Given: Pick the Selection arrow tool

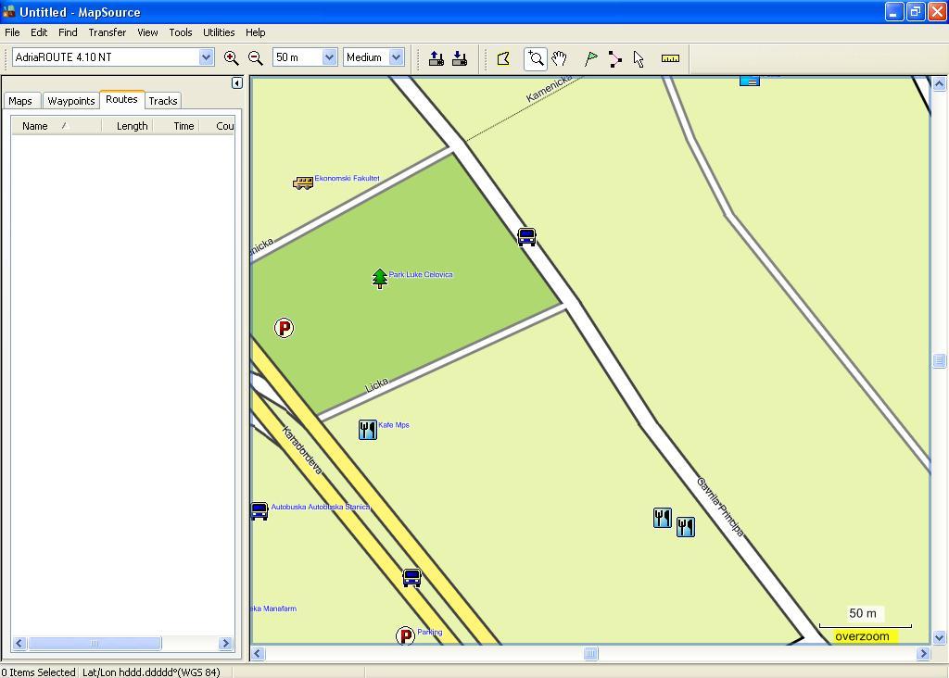Looking at the screenshot, I should (x=639, y=58).
